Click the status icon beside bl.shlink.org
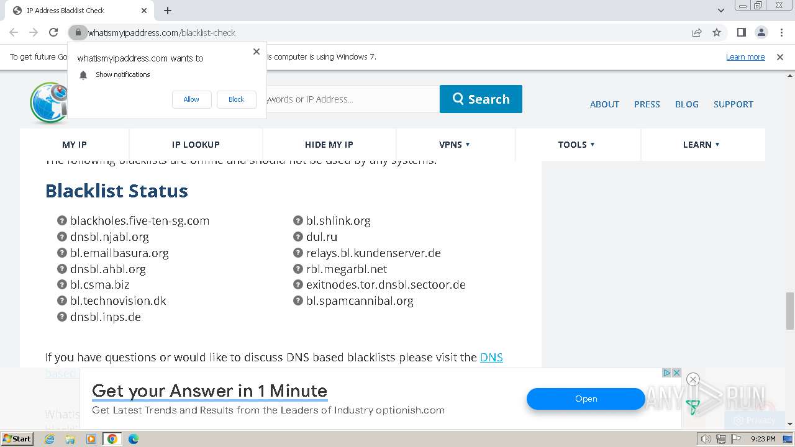This screenshot has height=447, width=795. [298, 220]
